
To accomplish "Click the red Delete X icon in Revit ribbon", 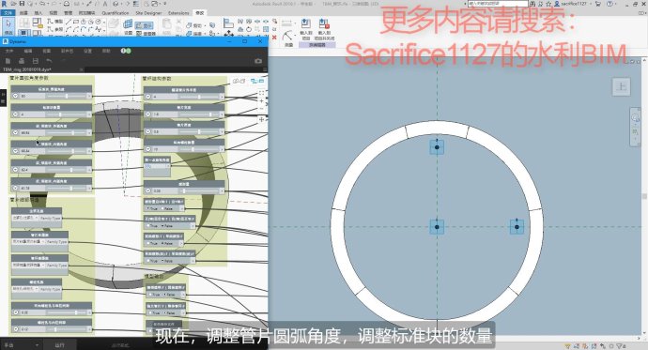I will pos(274,38).
